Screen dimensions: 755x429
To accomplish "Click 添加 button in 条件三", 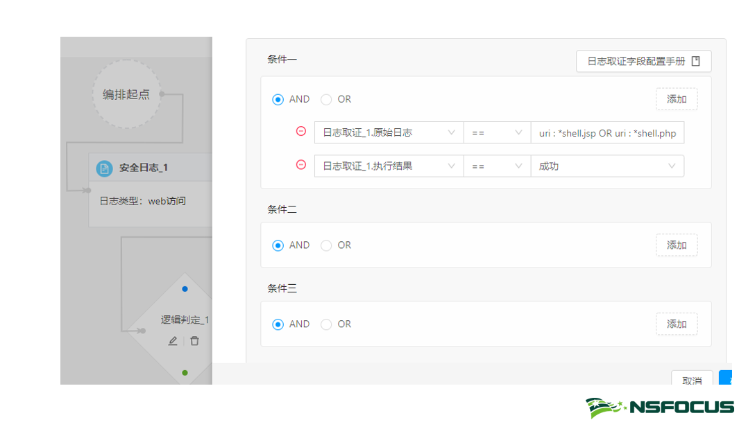I will [677, 324].
